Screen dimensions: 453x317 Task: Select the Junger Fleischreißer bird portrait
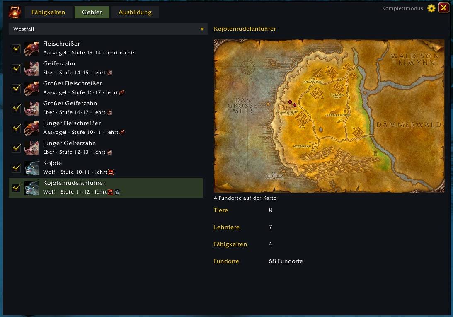click(x=31, y=128)
